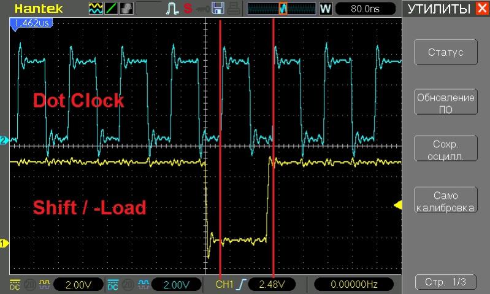Click the green line vector icon

[x=113, y=9]
